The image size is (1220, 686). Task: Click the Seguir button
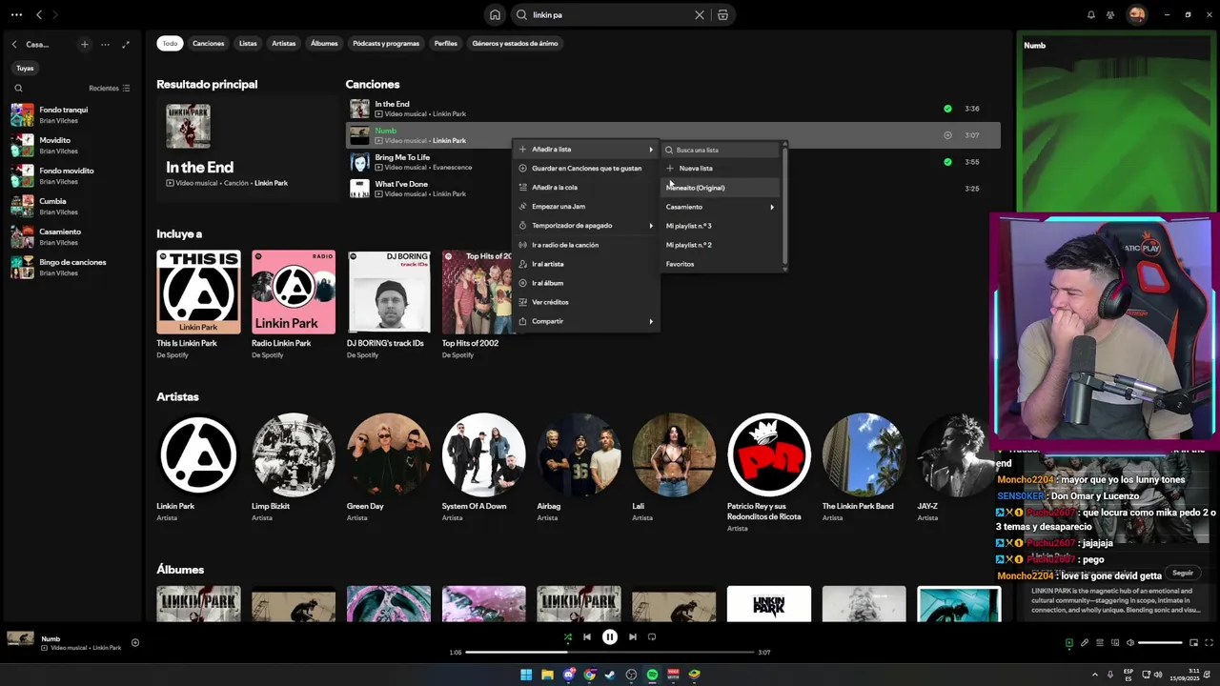tap(1183, 574)
